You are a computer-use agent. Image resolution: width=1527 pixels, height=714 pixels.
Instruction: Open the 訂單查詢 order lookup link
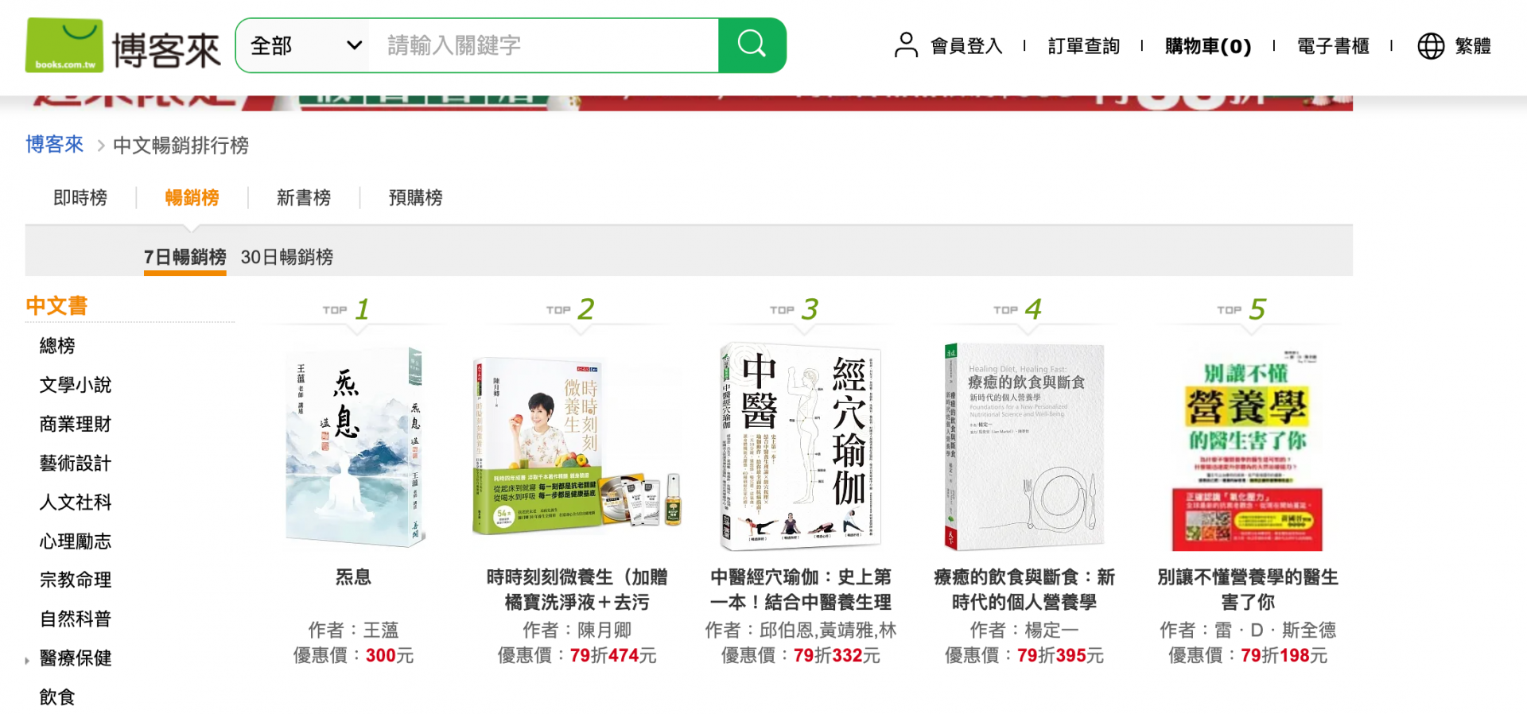(1083, 46)
